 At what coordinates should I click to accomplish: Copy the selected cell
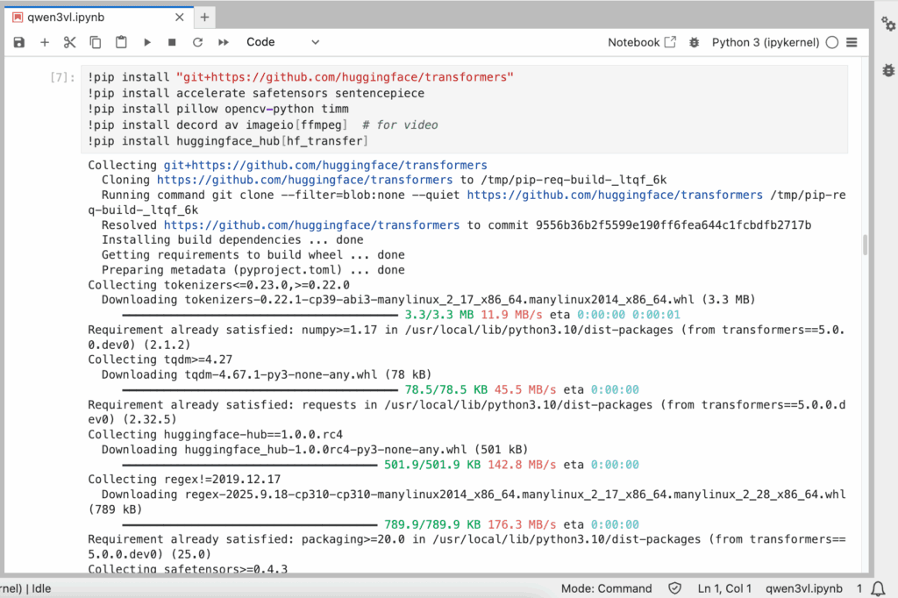tap(96, 42)
